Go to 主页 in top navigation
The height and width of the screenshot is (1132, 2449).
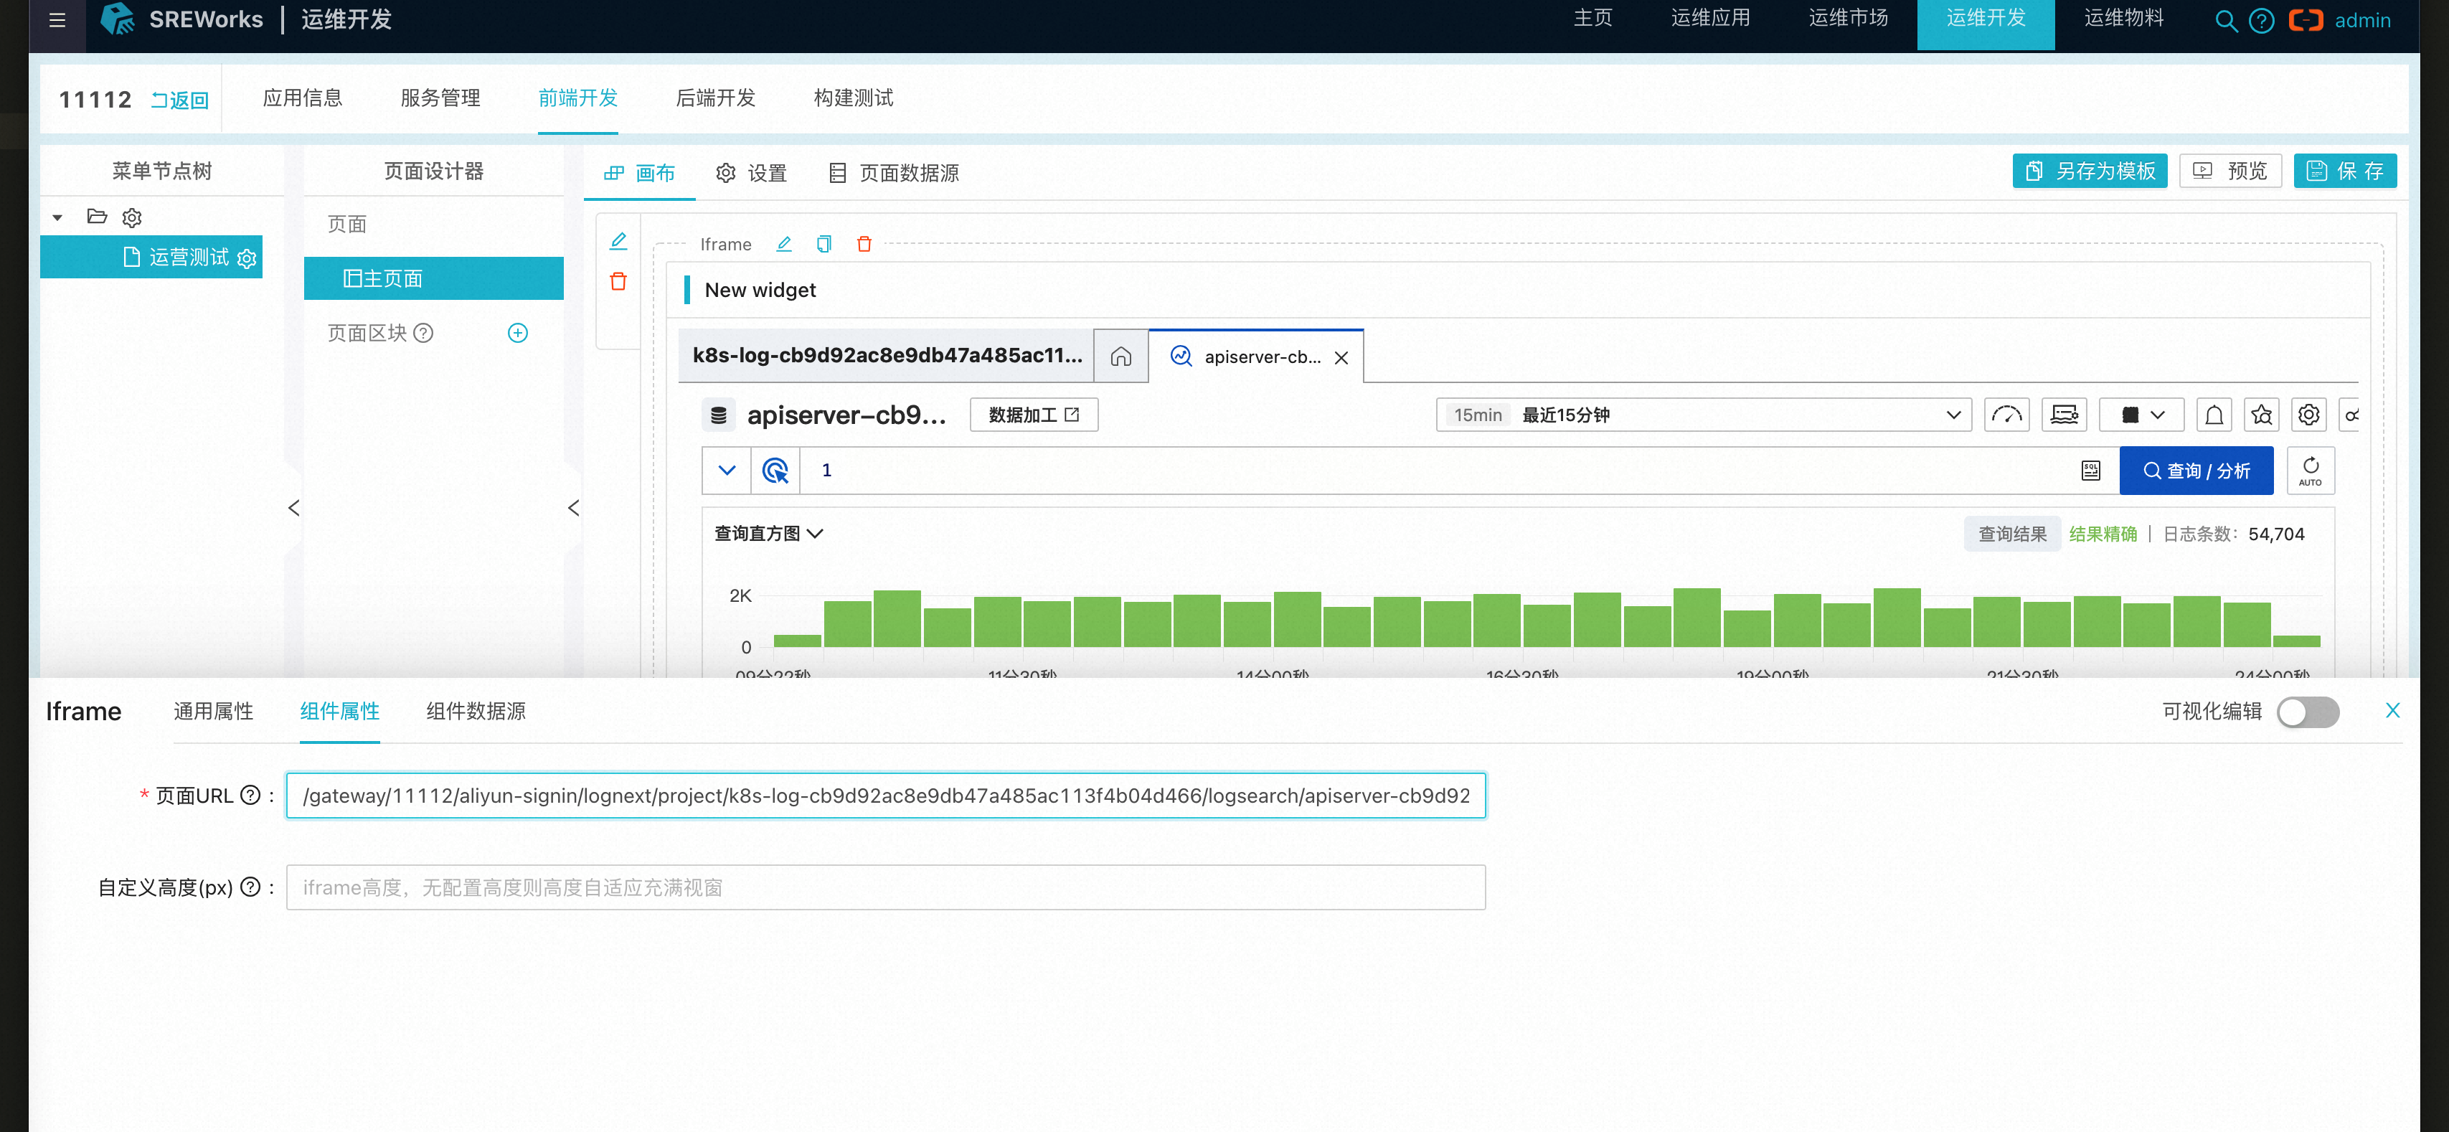(x=1592, y=18)
